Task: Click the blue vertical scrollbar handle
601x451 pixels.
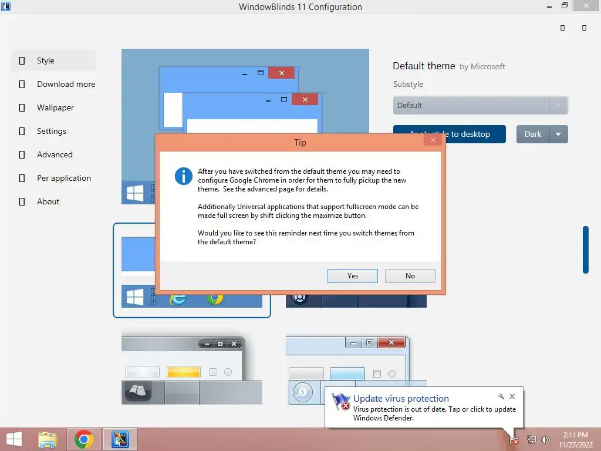Action: coord(585,250)
